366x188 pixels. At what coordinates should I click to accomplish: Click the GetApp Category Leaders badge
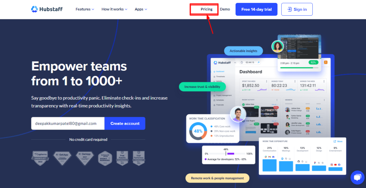pos(62,158)
